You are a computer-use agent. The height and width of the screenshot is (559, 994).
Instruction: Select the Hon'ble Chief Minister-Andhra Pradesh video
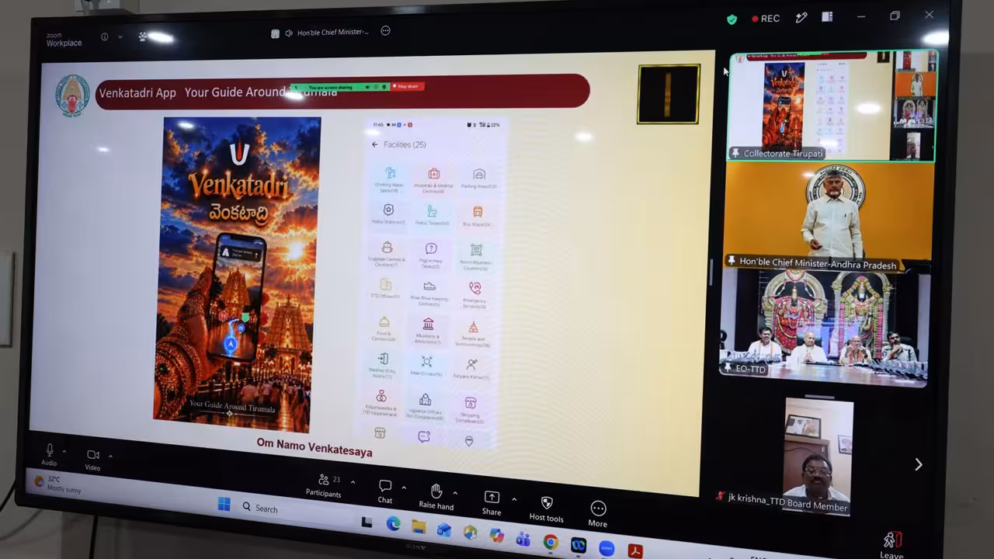tap(828, 217)
